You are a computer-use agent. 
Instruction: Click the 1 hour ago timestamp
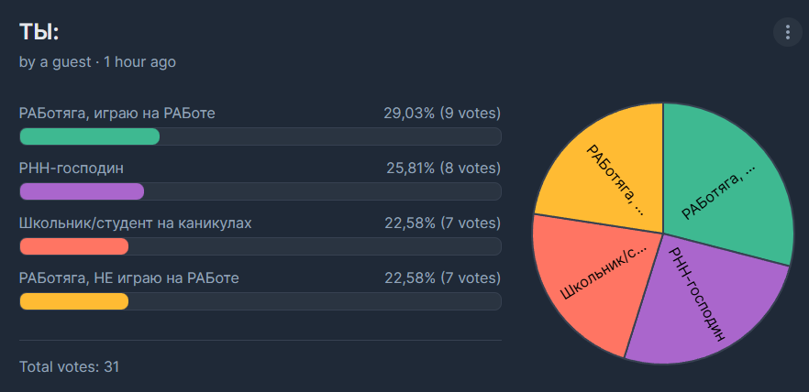point(139,62)
